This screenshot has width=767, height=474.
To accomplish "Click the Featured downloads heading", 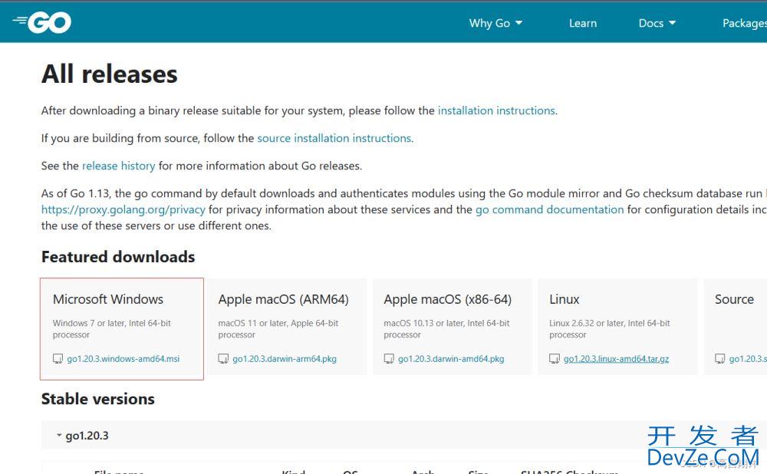I will pyautogui.click(x=118, y=257).
